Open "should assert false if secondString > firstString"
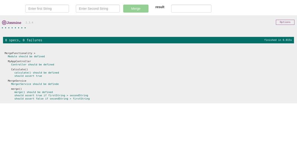297x167 pixels. click(x=52, y=99)
